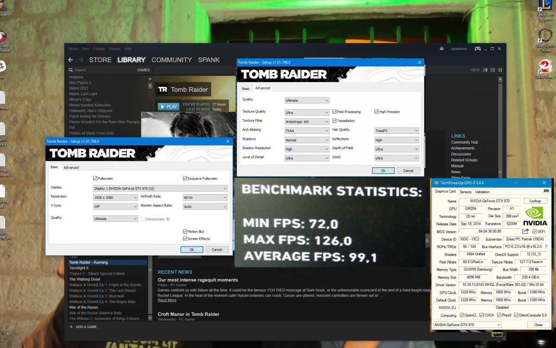
Task: Uncheck the Screen Effects checkbox
Action: tap(185, 239)
